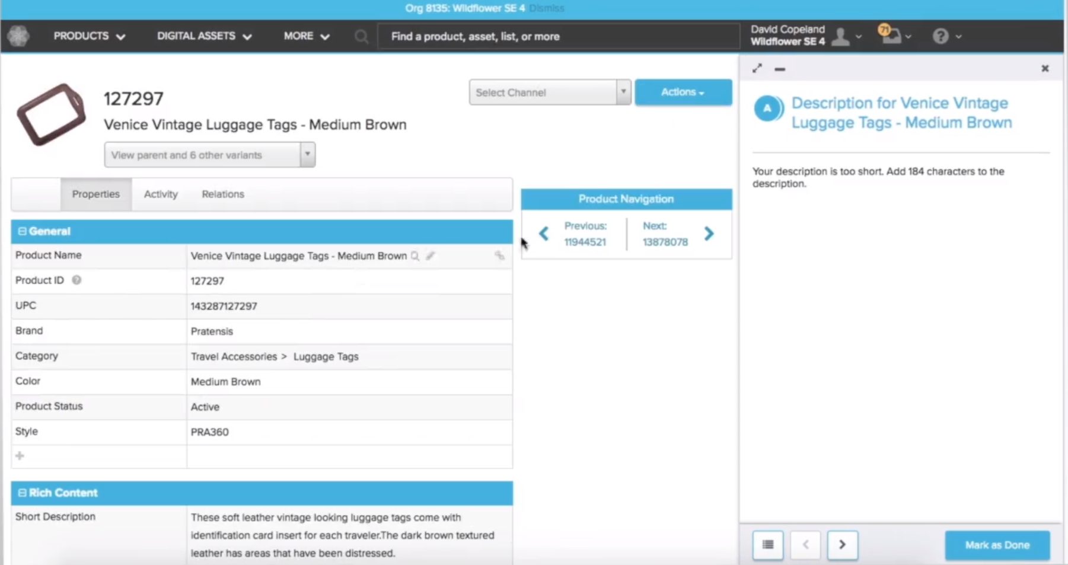Click the Product ID help tooltip icon

pyautogui.click(x=76, y=280)
